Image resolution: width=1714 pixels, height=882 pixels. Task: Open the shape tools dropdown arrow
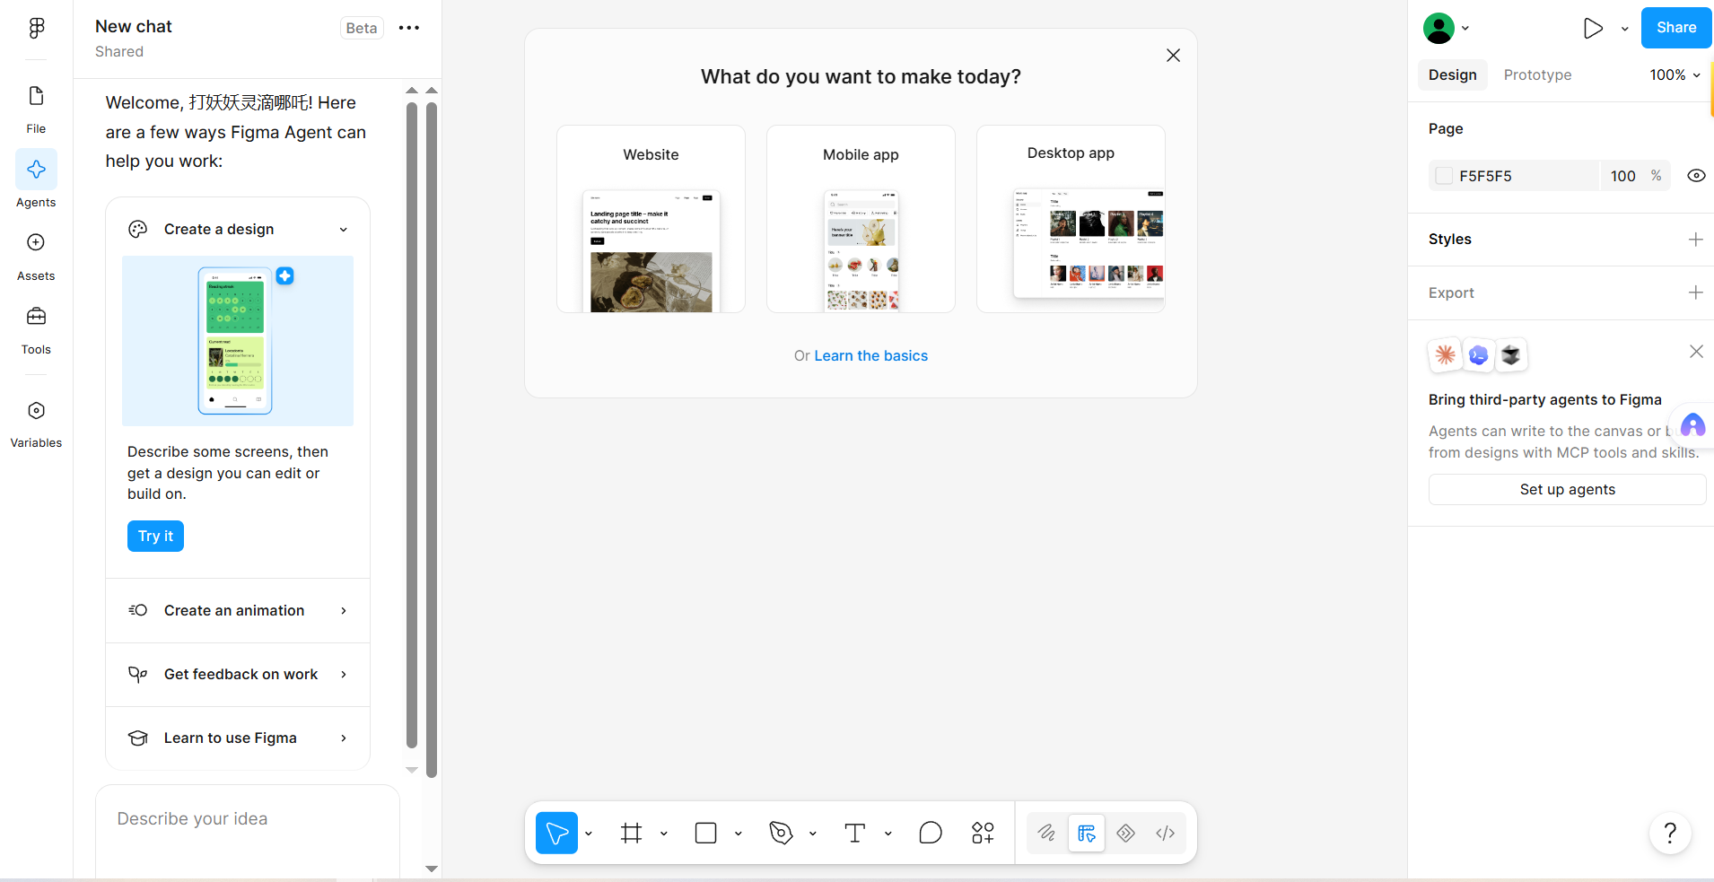click(739, 834)
